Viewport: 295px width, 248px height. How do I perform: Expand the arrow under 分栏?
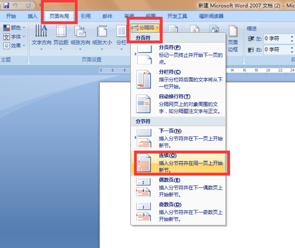click(x=121, y=49)
